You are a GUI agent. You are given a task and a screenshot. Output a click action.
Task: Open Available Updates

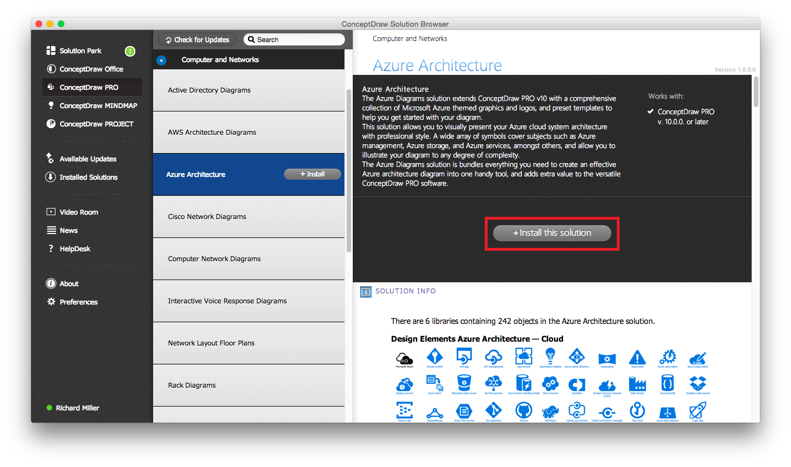click(82, 159)
